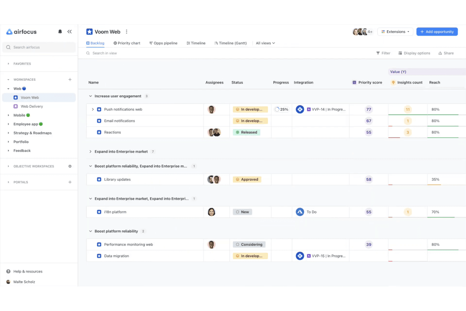Switch to the Opps pipeline tab
The height and width of the screenshot is (311, 466).
163,43
